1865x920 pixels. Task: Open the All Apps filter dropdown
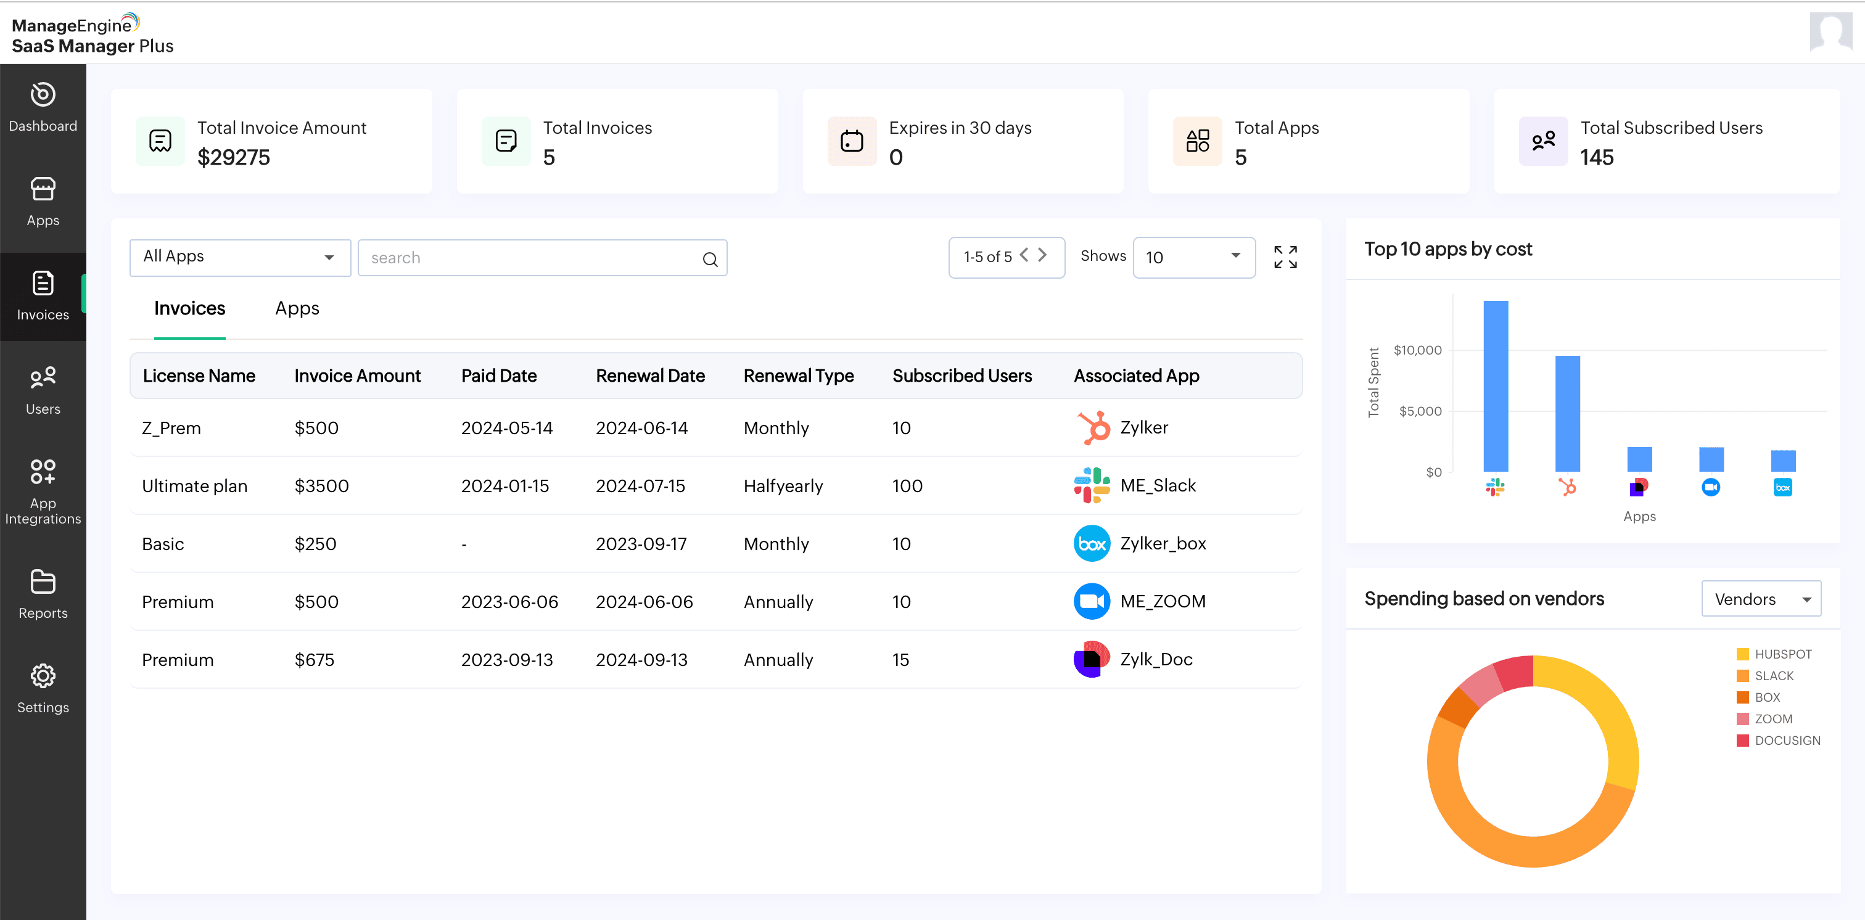tap(240, 257)
